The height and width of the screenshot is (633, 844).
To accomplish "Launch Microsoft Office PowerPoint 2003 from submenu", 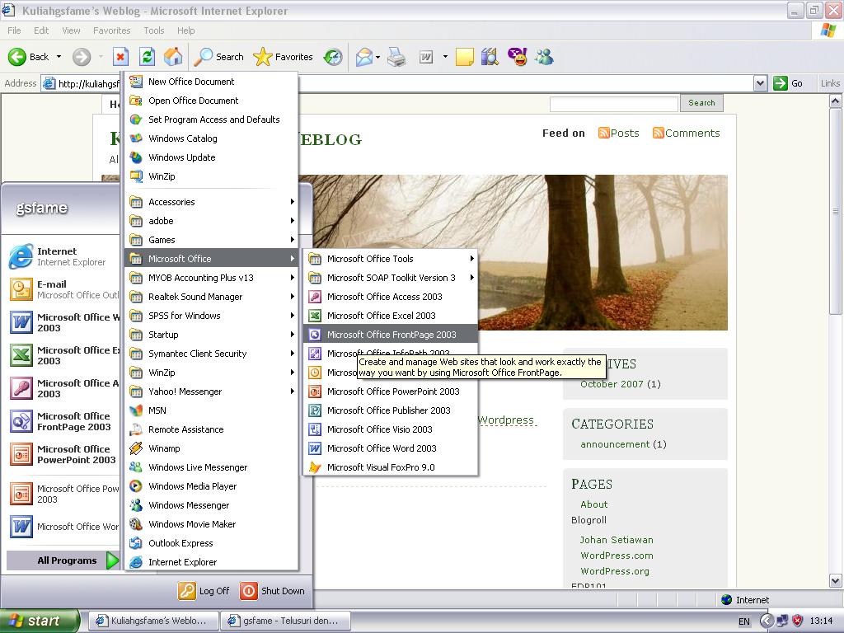I will [x=390, y=392].
